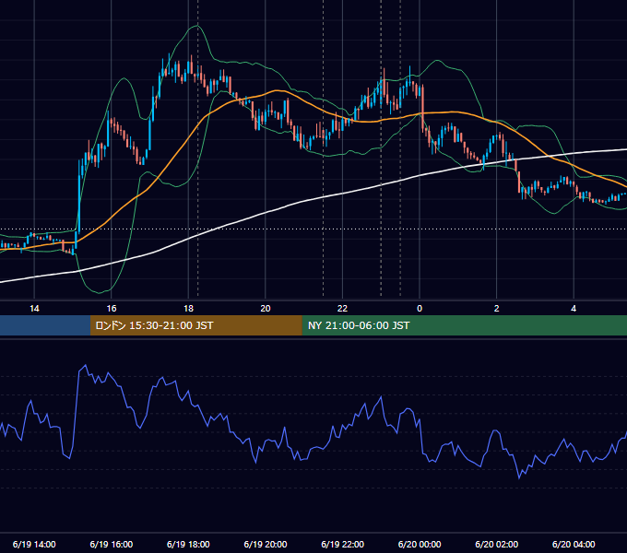Click the 6/20 04:00 date label
The image size is (627, 553).
(x=574, y=544)
